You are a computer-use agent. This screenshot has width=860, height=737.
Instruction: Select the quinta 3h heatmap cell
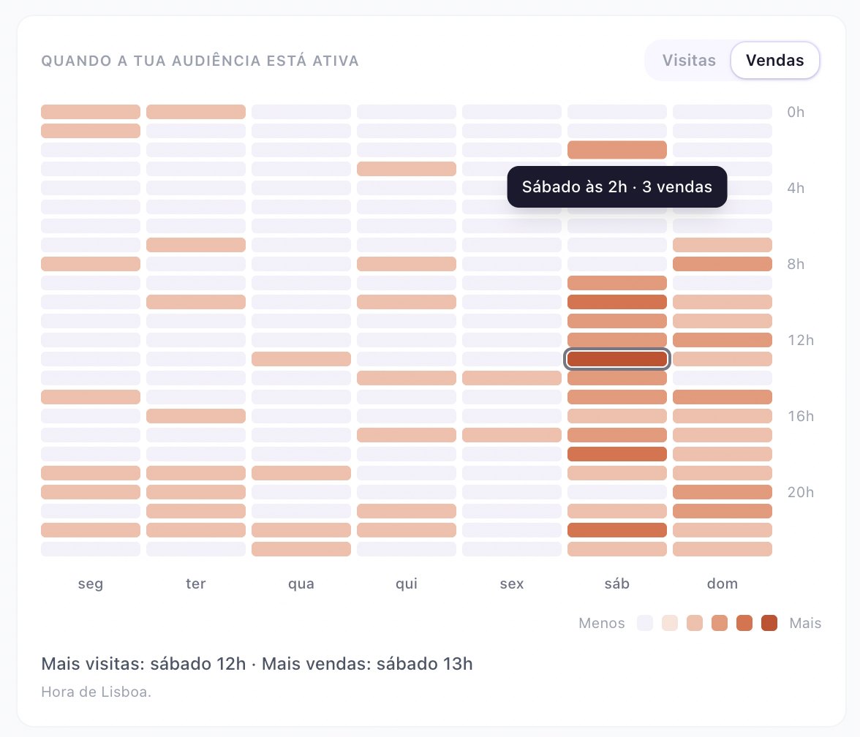click(x=407, y=169)
